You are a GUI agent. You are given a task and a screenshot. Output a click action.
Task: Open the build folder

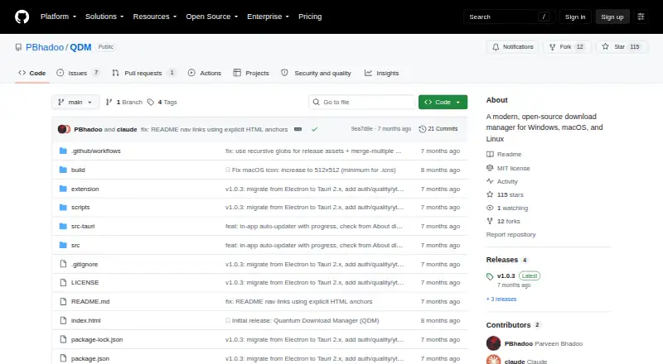[x=78, y=170]
